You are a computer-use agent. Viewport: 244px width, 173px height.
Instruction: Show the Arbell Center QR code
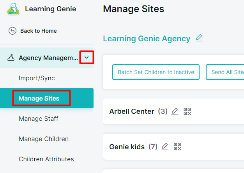[x=187, y=111]
